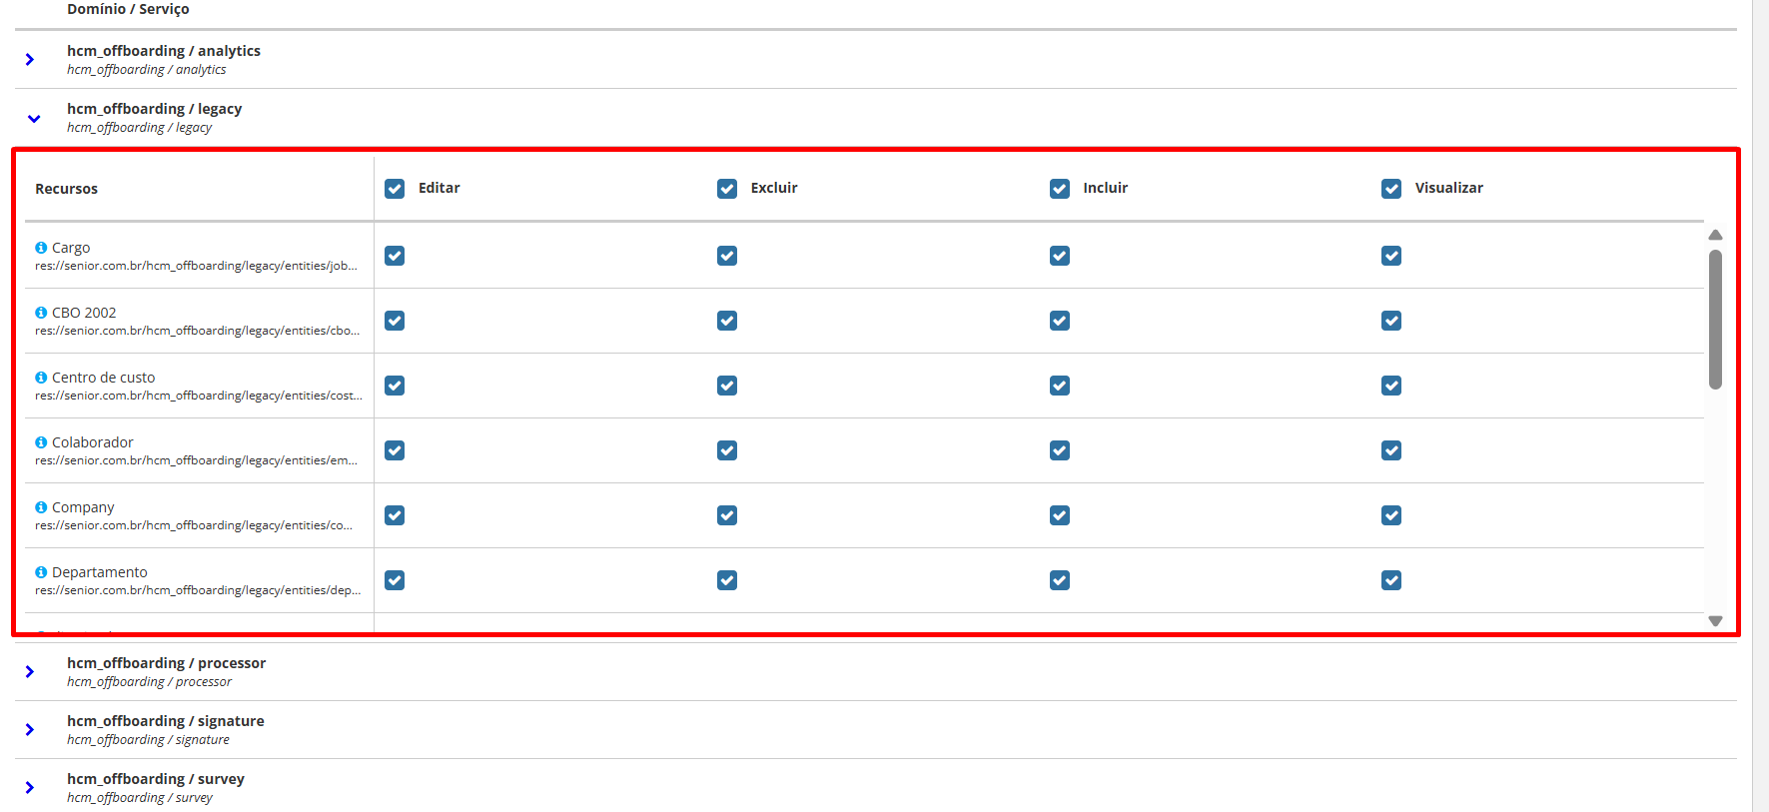The width and height of the screenshot is (1769, 812).
Task: Expand hcm_offboarding / processor row
Action: pyautogui.click(x=30, y=672)
